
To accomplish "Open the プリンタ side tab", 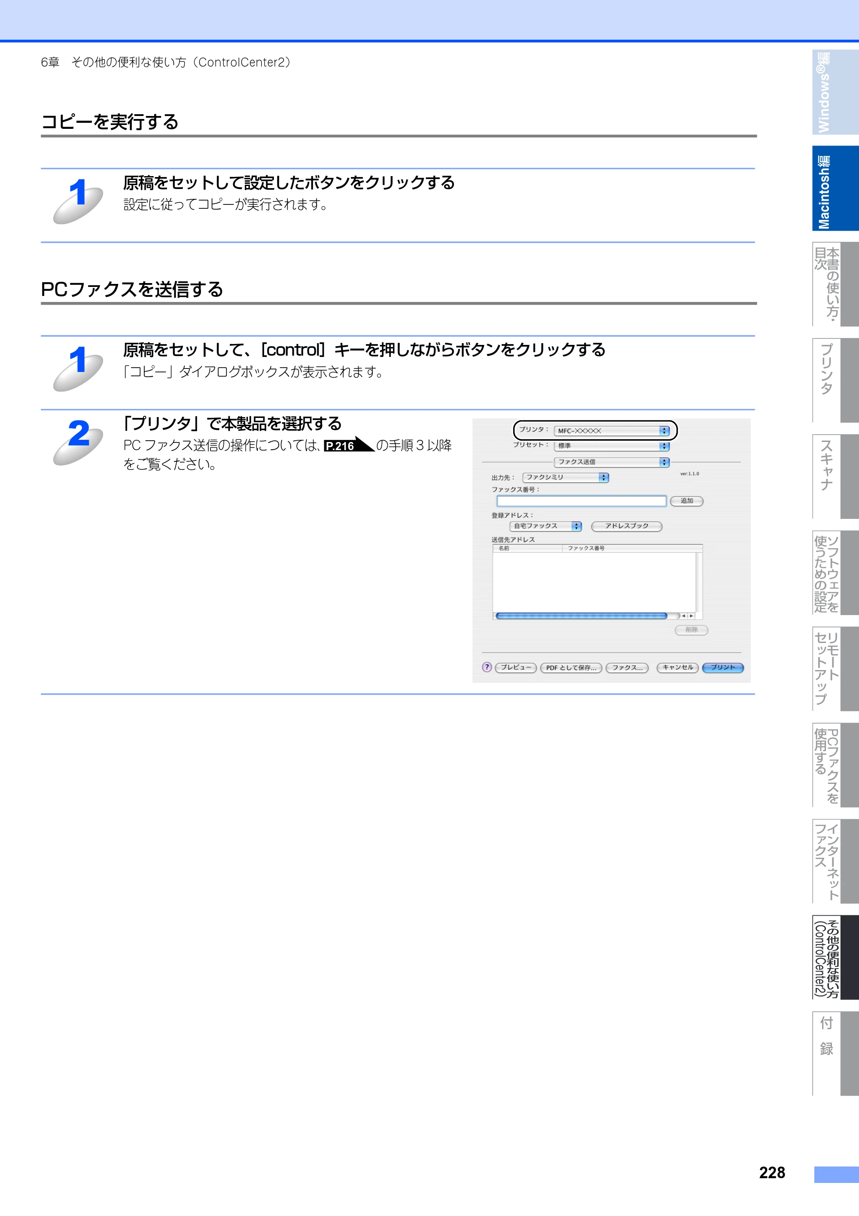I will 835,380.
